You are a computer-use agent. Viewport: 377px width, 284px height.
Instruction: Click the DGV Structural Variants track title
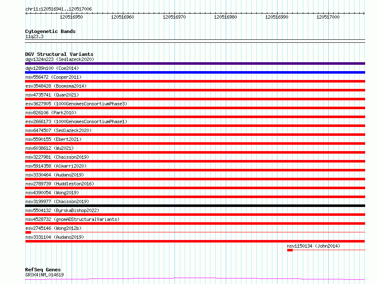[x=59, y=54]
